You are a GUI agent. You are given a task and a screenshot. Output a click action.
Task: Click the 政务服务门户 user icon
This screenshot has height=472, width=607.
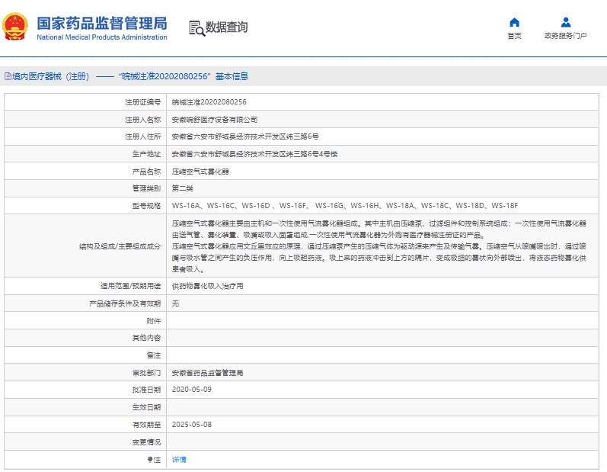[565, 22]
